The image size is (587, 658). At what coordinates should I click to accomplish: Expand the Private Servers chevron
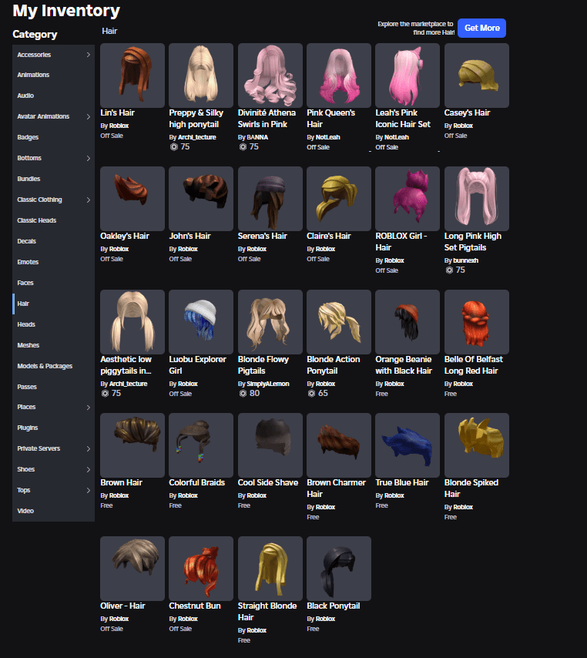coord(88,448)
